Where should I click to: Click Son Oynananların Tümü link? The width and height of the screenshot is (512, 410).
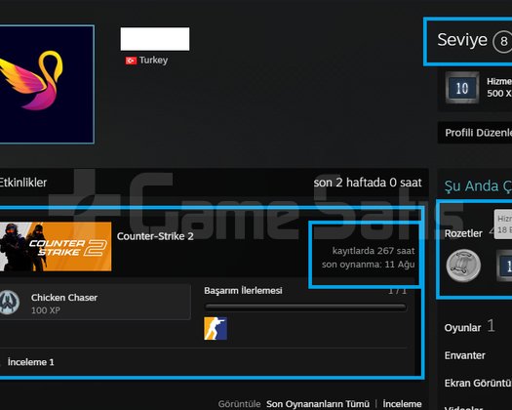318,404
